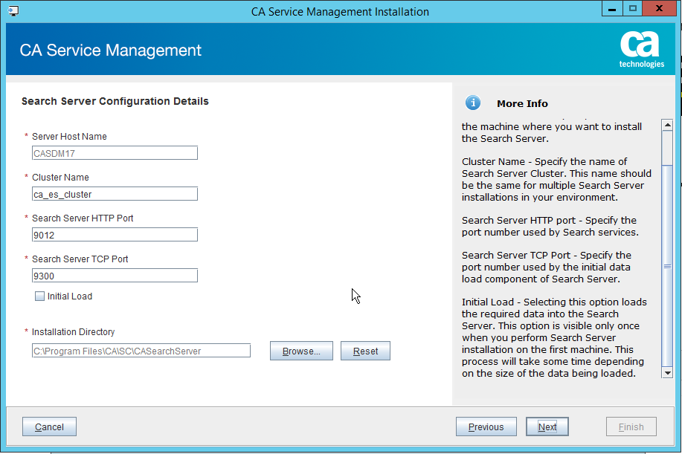Maximize the installation window
The height and width of the screenshot is (454, 682).
(x=633, y=10)
